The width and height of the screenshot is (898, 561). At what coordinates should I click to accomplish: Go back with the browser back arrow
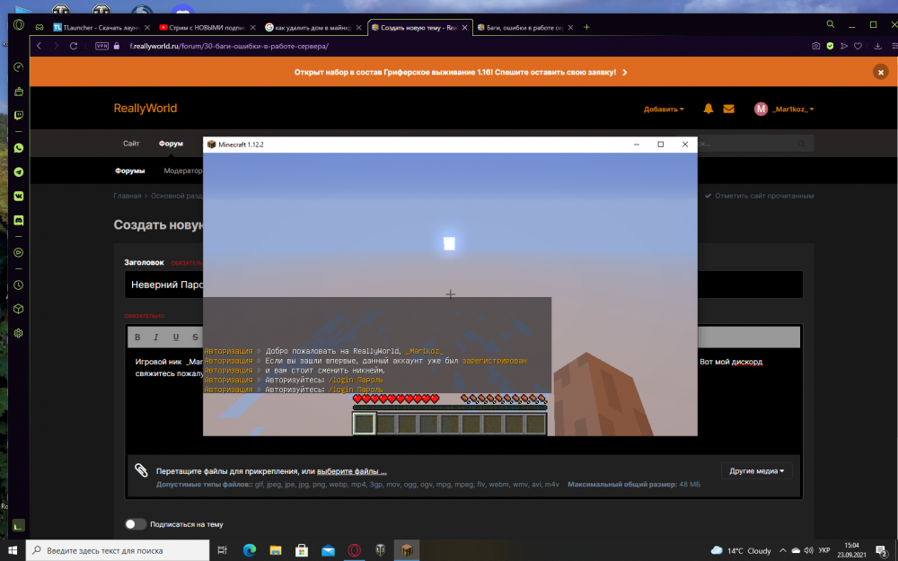pos(39,46)
